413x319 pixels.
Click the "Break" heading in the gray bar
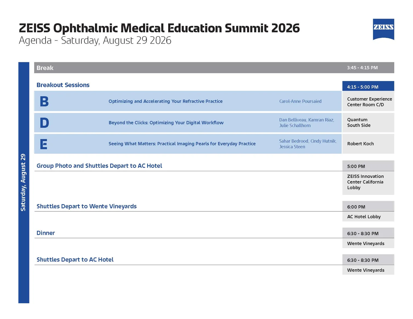[45, 68]
